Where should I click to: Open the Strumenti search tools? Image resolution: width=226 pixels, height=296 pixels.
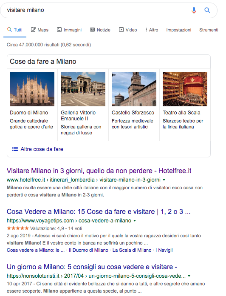coord(209,30)
